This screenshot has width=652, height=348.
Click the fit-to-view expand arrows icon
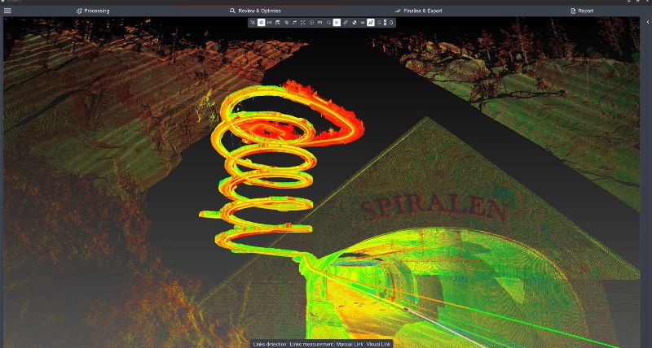[x=302, y=23]
